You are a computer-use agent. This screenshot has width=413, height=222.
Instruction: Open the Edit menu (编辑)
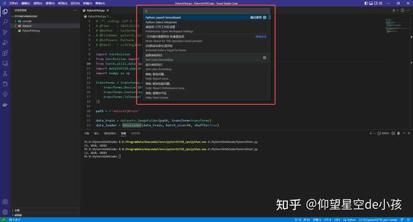pyautogui.click(x=26, y=3)
